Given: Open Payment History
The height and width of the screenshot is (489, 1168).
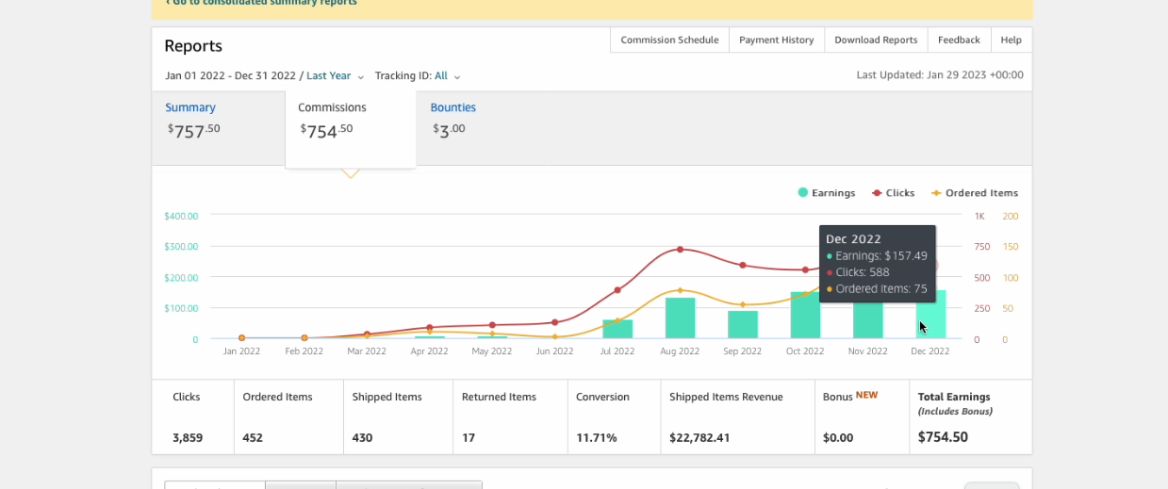Looking at the screenshot, I should tap(776, 41).
